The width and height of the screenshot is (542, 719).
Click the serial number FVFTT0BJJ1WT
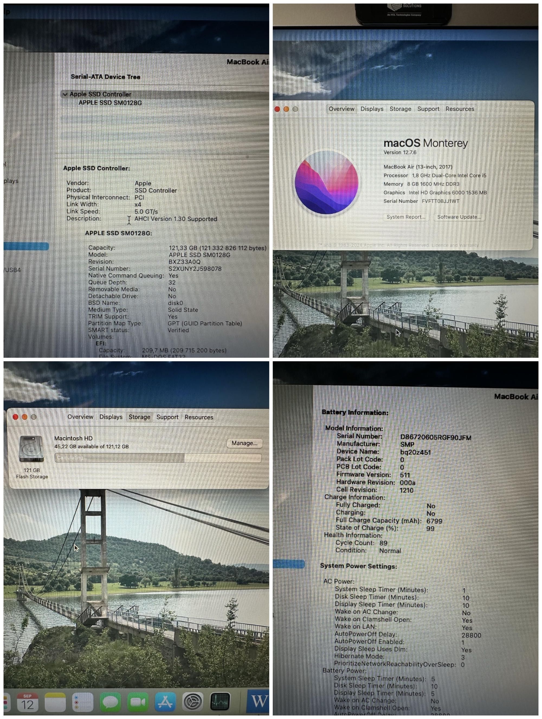(441, 201)
